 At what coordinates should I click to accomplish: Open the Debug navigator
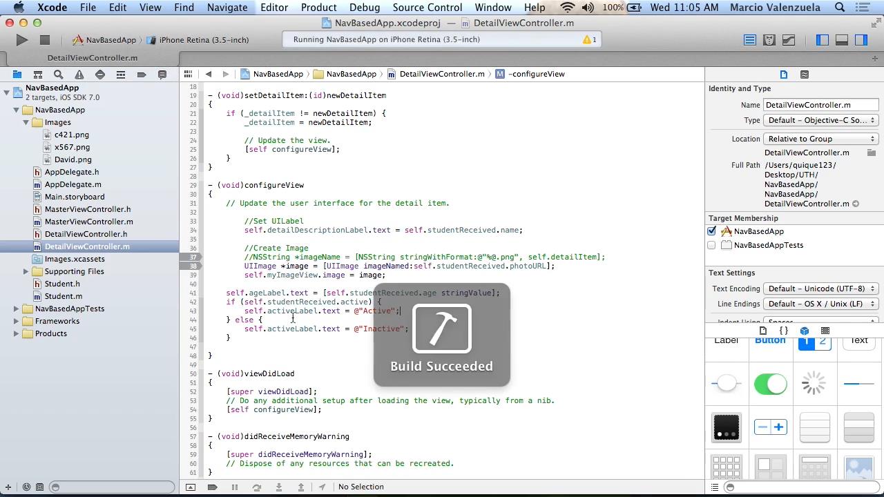[121, 74]
